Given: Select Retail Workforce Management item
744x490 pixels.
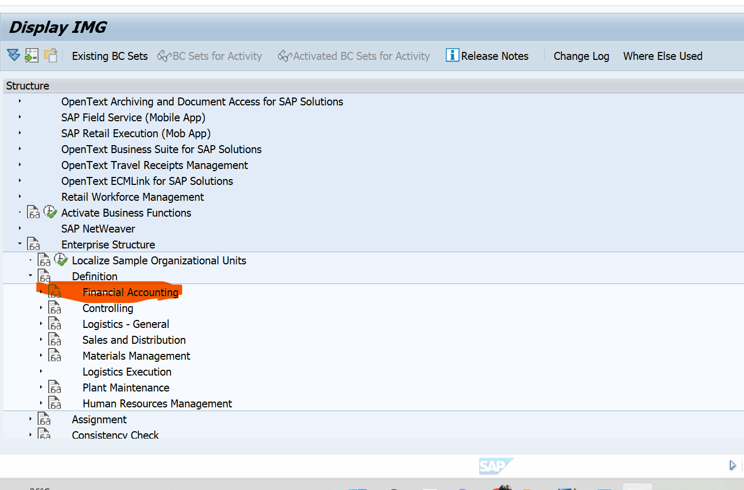Looking at the screenshot, I should pos(132,197).
